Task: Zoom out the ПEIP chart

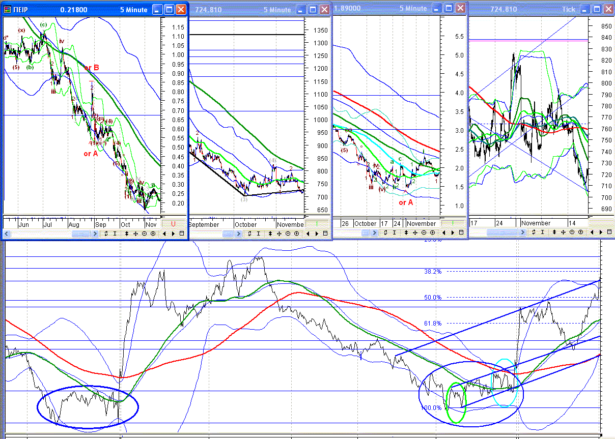Action: click(x=144, y=233)
